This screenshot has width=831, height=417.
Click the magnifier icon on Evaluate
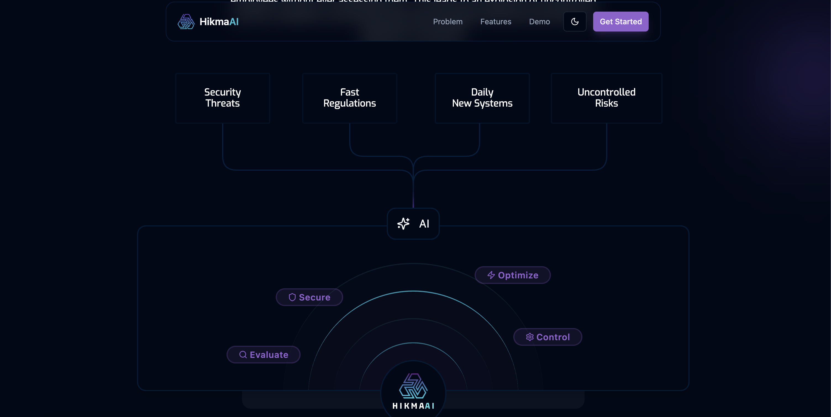(243, 355)
